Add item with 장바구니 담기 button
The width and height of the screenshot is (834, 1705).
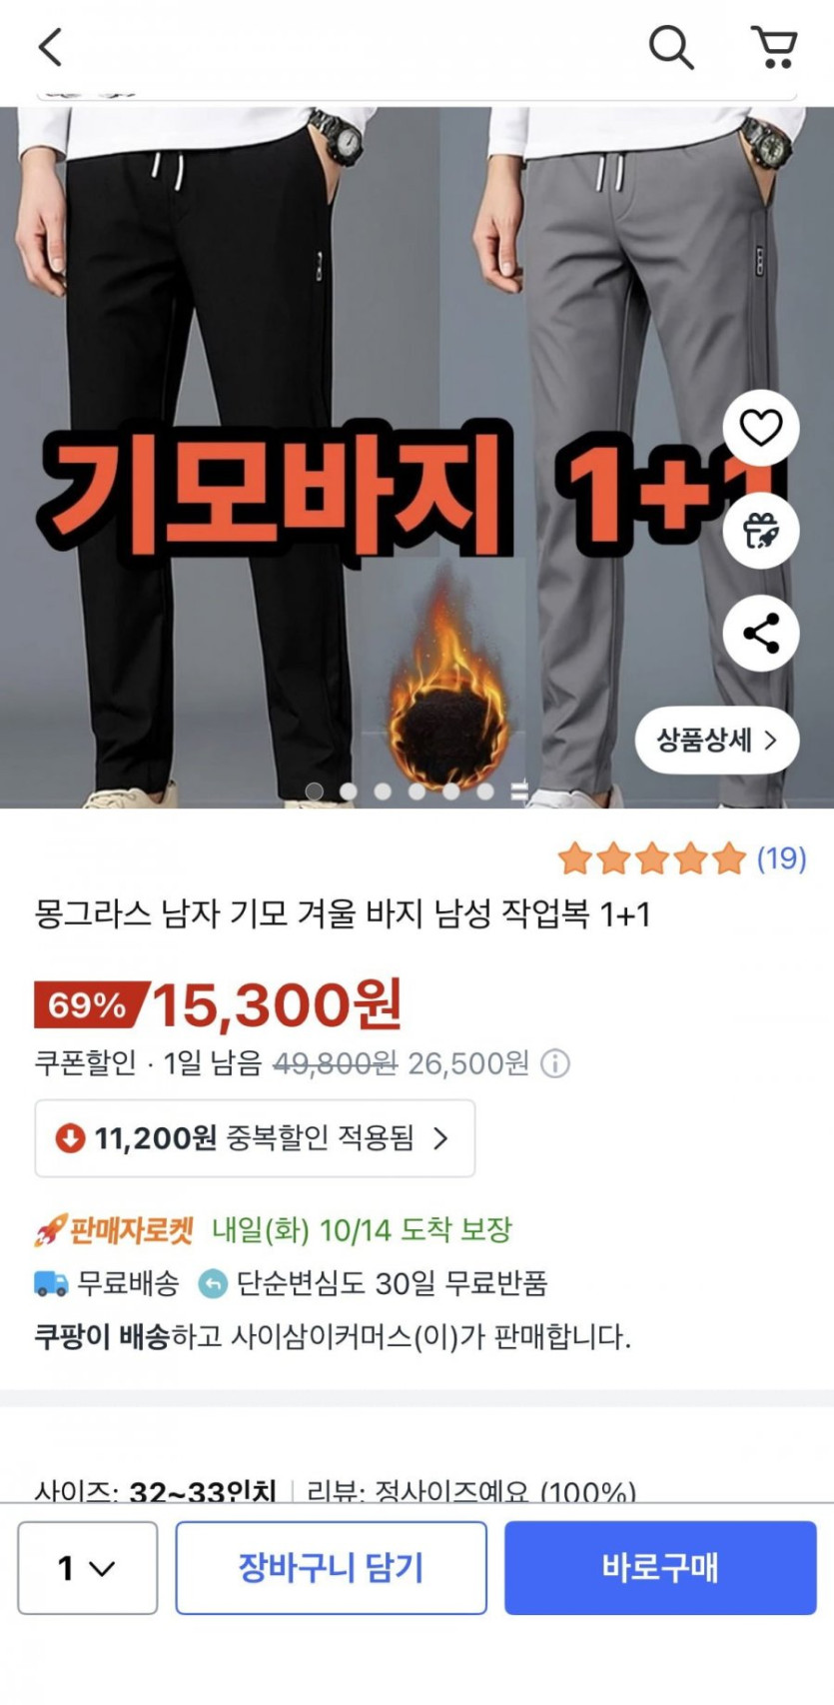(x=331, y=1568)
